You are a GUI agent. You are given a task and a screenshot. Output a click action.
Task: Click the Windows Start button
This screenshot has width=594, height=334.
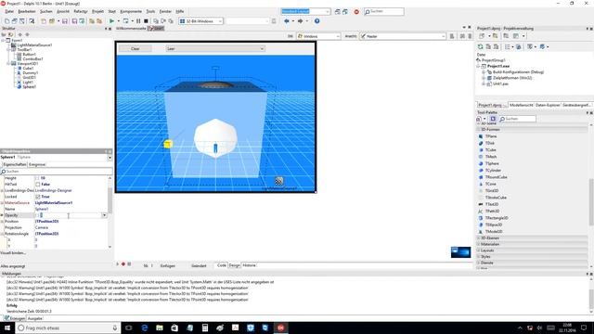(7, 328)
